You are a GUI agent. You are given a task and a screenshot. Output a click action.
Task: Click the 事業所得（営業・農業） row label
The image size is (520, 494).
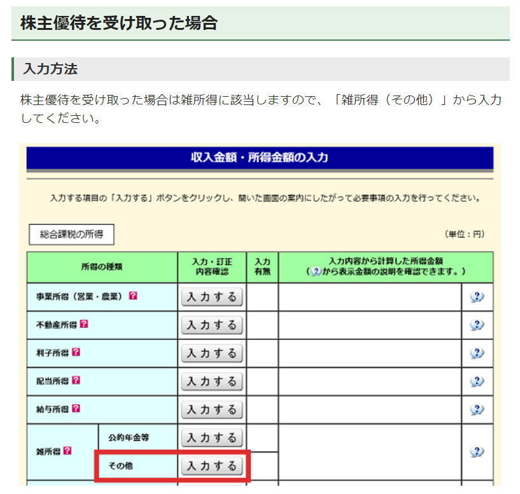(81, 296)
